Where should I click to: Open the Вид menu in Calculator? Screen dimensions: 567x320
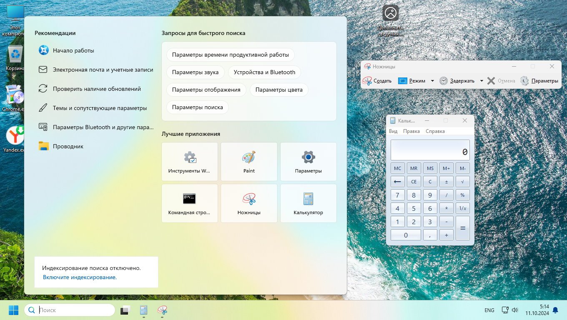point(393,131)
